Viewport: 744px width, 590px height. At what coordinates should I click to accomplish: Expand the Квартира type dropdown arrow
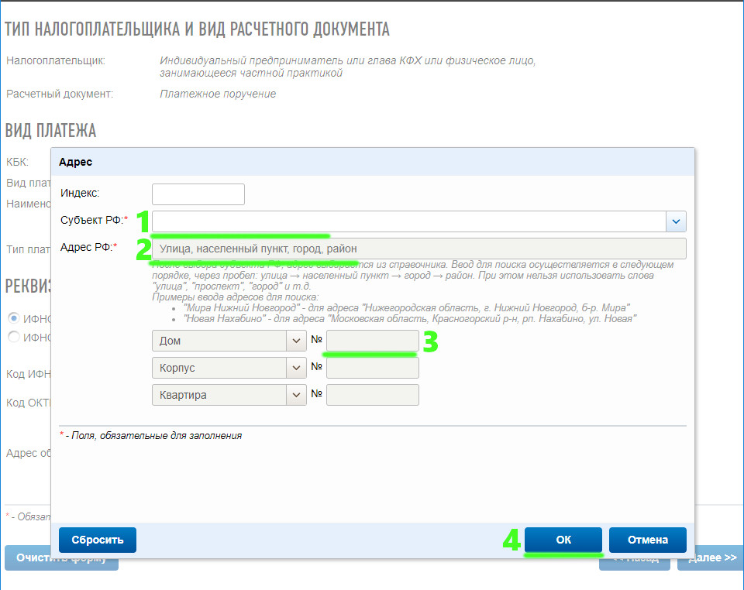(297, 395)
